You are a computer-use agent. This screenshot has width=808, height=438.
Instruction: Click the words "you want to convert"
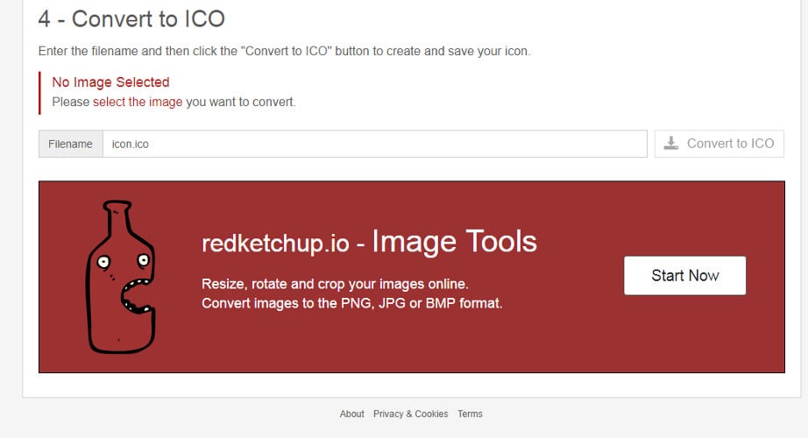point(241,102)
